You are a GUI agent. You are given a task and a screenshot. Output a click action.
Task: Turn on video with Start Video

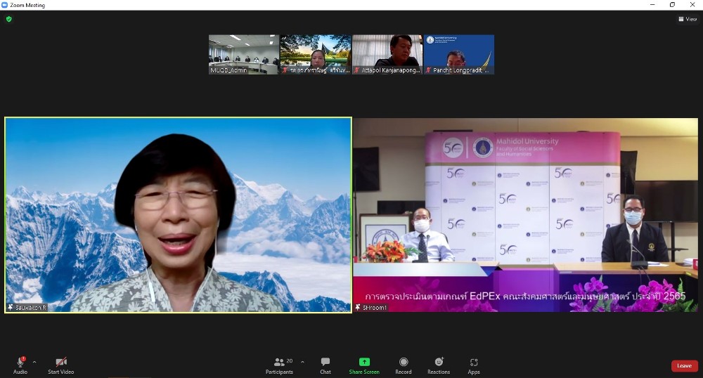pyautogui.click(x=60, y=362)
